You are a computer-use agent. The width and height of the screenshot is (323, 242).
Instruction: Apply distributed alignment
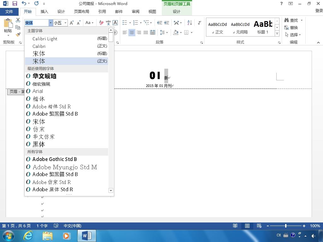click(x=153, y=32)
